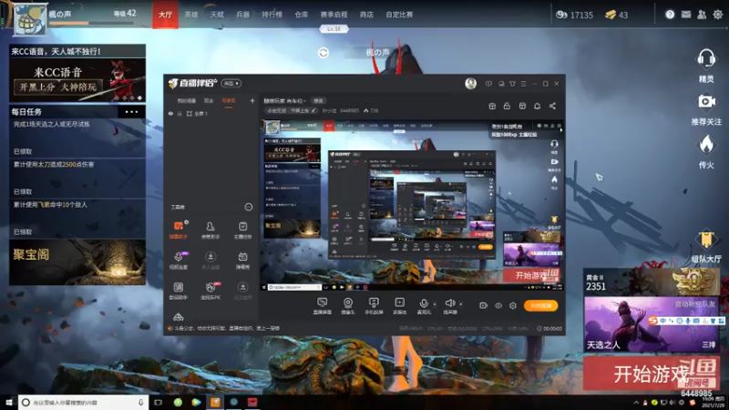Open the mail envelope icon in game header
729x410 pixels.
click(686, 15)
